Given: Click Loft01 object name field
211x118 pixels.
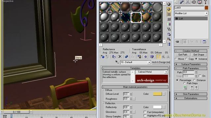Looking at the screenshot, I should click(x=189, y=8).
